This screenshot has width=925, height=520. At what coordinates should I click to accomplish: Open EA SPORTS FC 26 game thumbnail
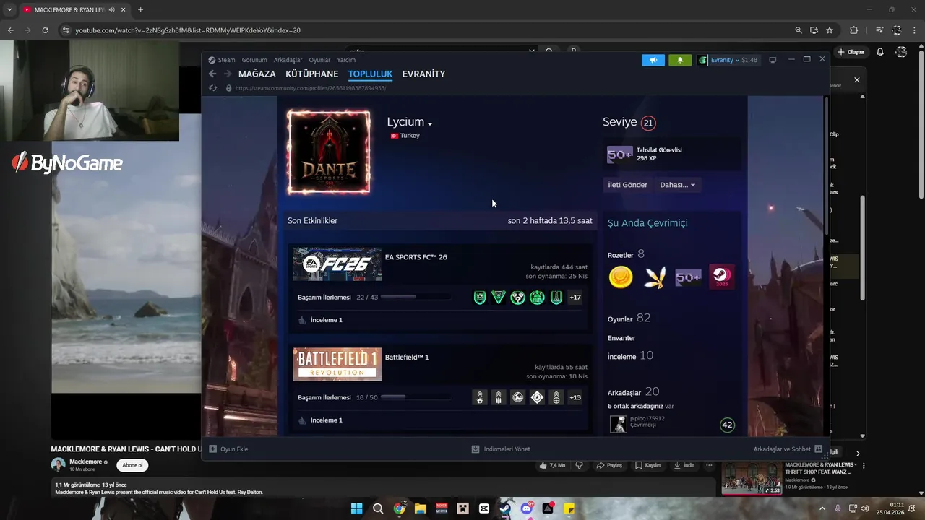pos(337,264)
